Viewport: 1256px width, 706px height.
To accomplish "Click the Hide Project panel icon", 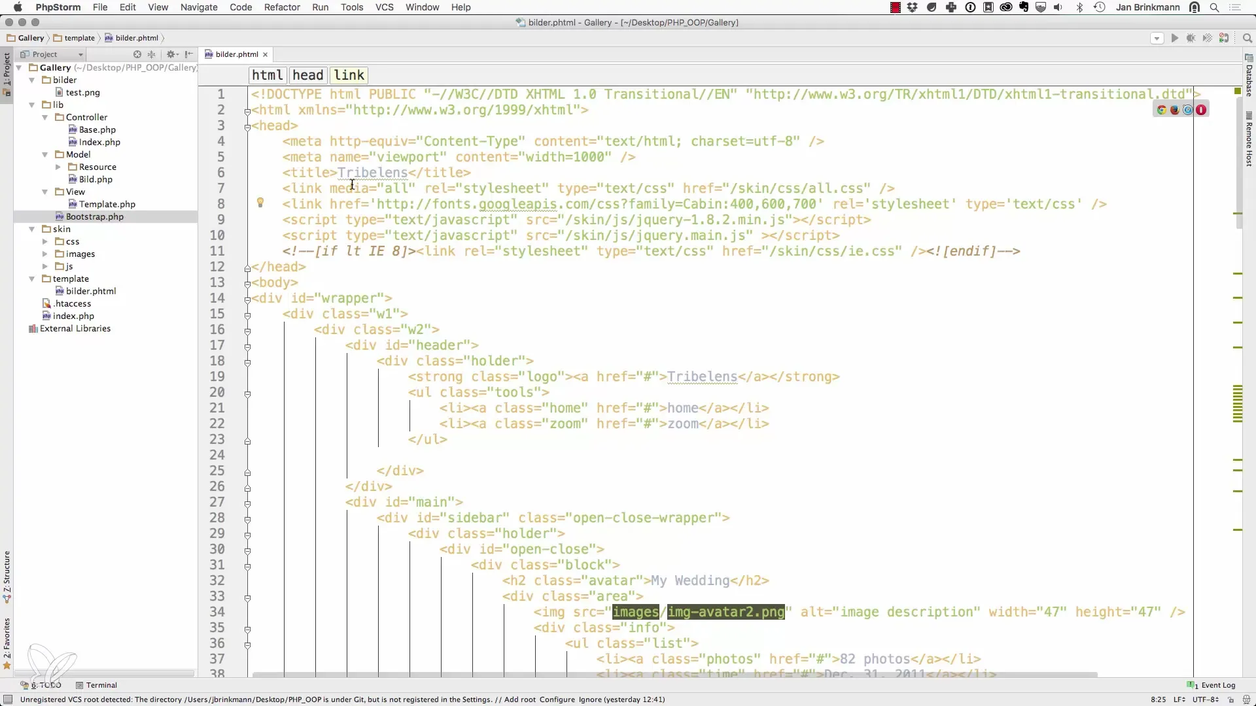I will coord(189,54).
